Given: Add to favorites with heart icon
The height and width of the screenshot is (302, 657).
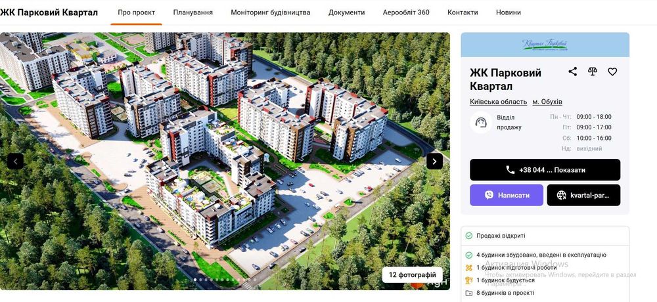Looking at the screenshot, I should pyautogui.click(x=612, y=72).
